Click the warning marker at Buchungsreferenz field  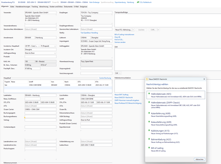25,118
